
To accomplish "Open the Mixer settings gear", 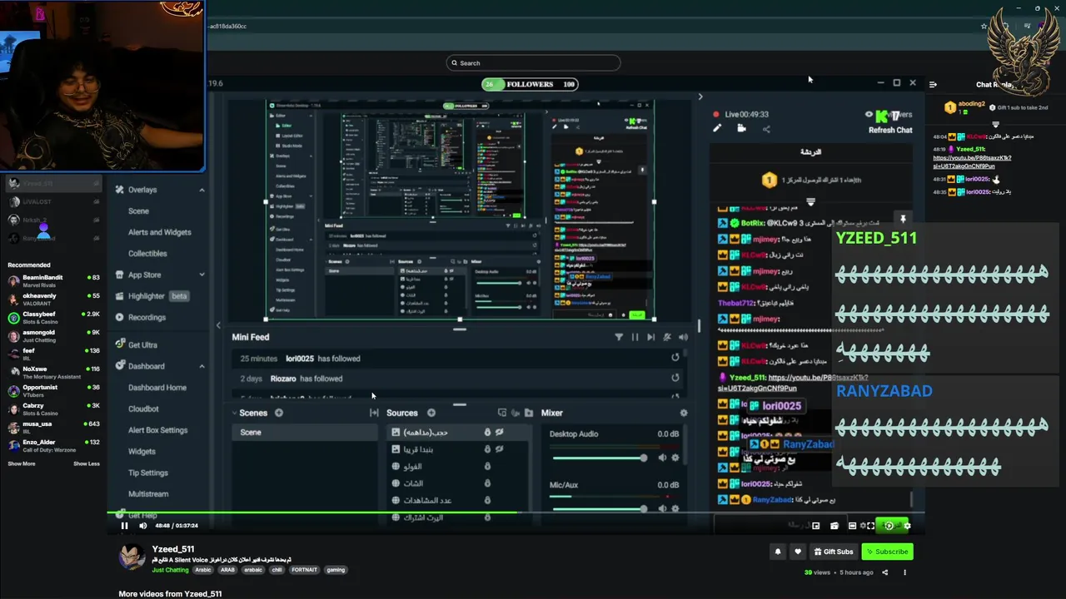I will point(684,413).
